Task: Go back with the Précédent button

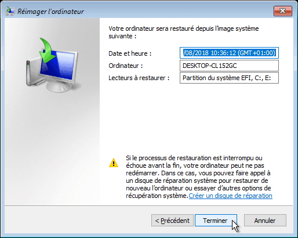Action: pyautogui.click(x=172, y=220)
